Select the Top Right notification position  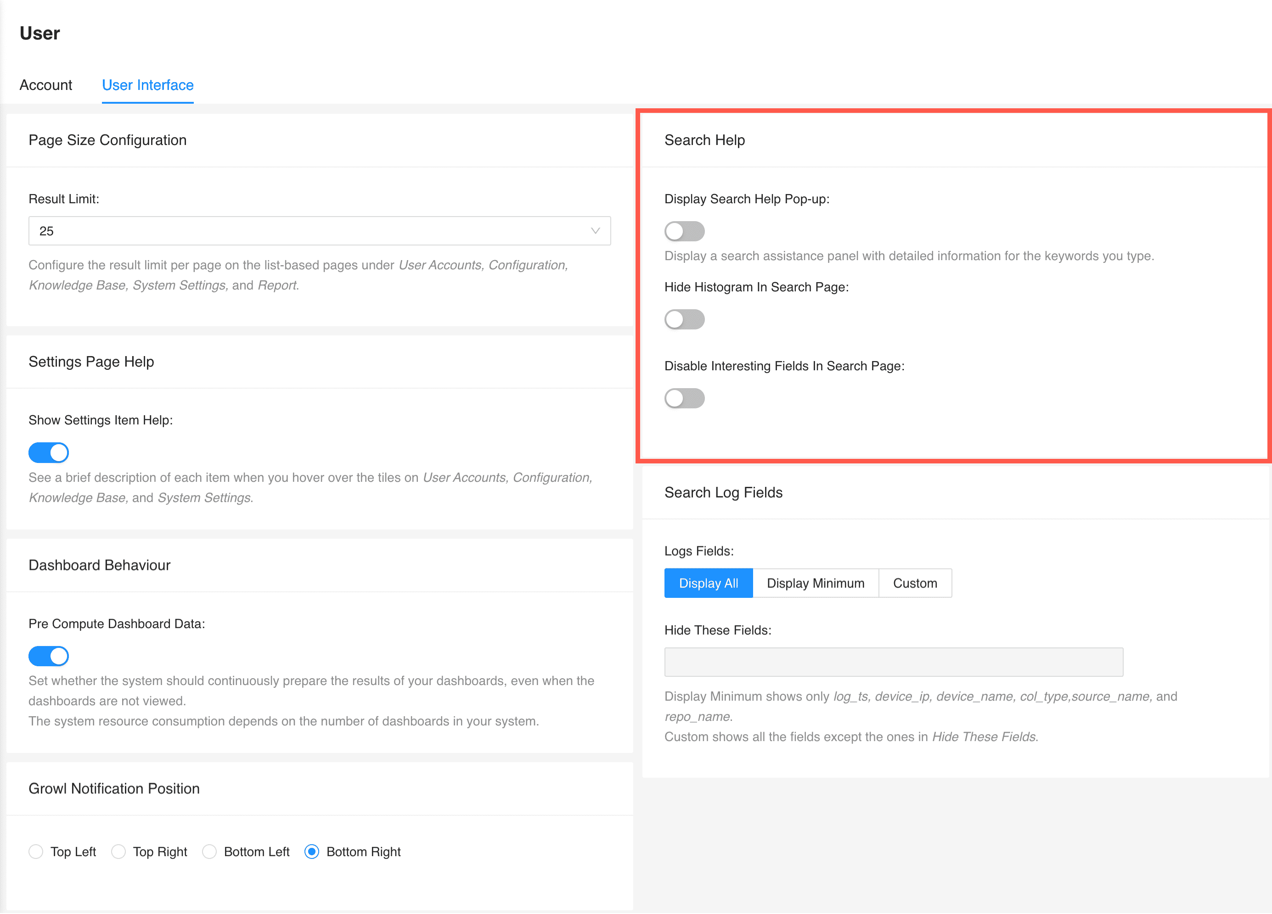tap(118, 851)
